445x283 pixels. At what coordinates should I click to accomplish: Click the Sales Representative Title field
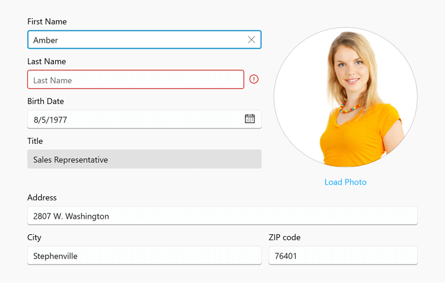pyautogui.click(x=144, y=159)
